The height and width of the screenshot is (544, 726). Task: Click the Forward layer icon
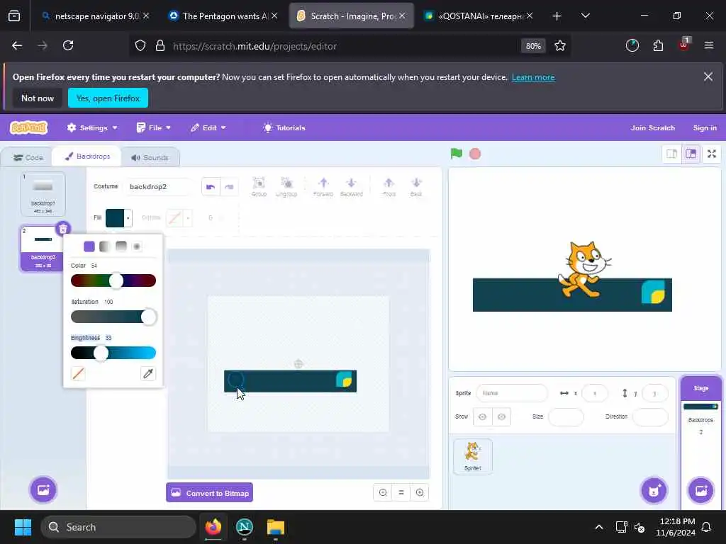(323, 187)
